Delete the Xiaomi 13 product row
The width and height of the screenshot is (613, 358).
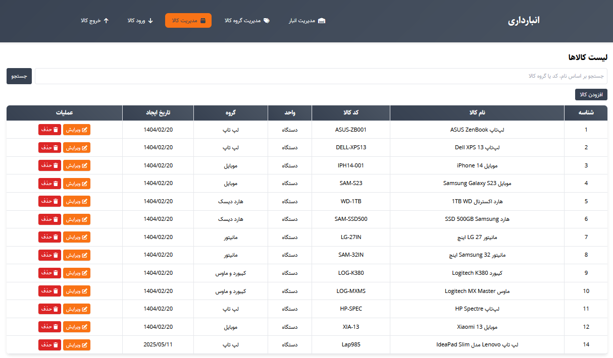[49, 327]
